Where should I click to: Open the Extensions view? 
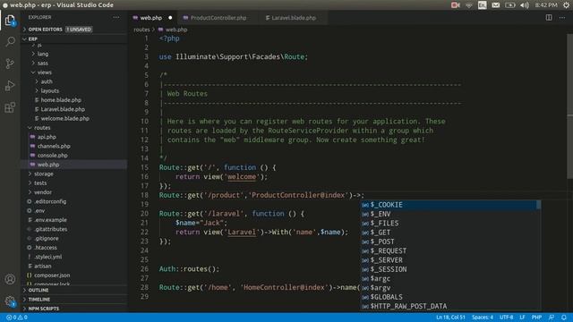click(x=10, y=107)
